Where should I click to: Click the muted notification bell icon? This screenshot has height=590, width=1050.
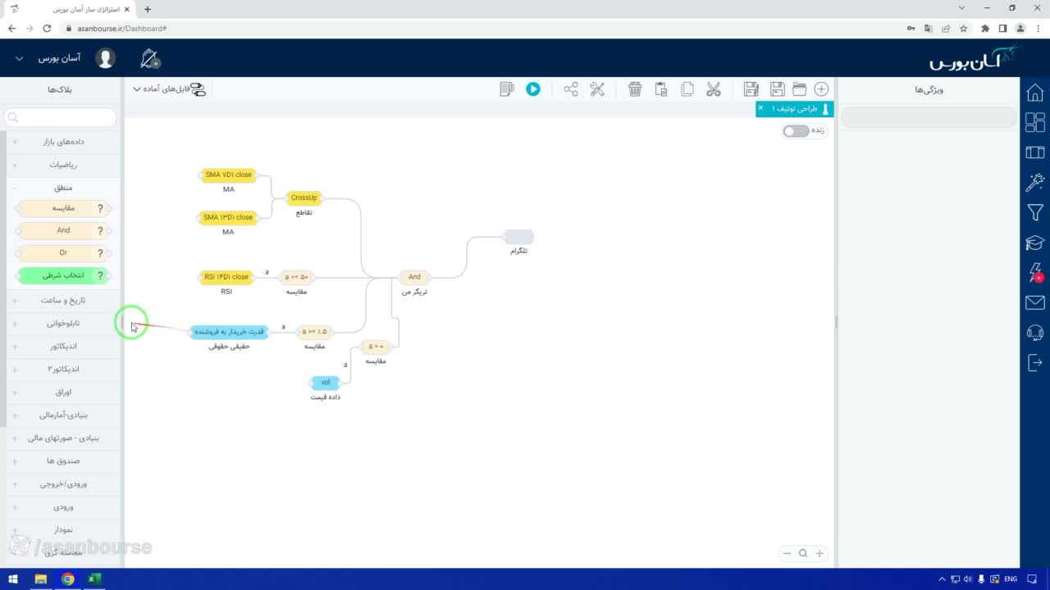[x=149, y=58]
